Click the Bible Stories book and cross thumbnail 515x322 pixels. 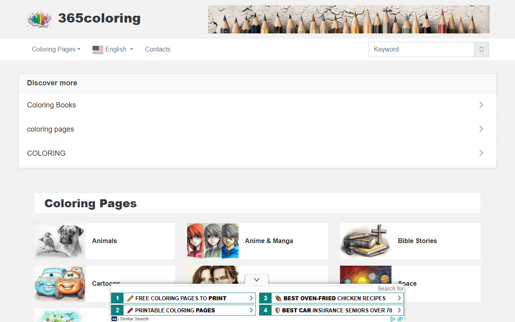point(366,241)
